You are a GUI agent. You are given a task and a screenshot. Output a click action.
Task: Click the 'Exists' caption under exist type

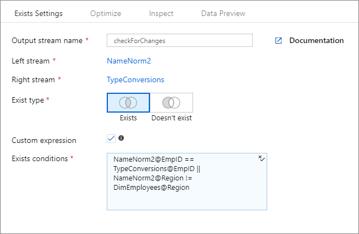click(128, 118)
